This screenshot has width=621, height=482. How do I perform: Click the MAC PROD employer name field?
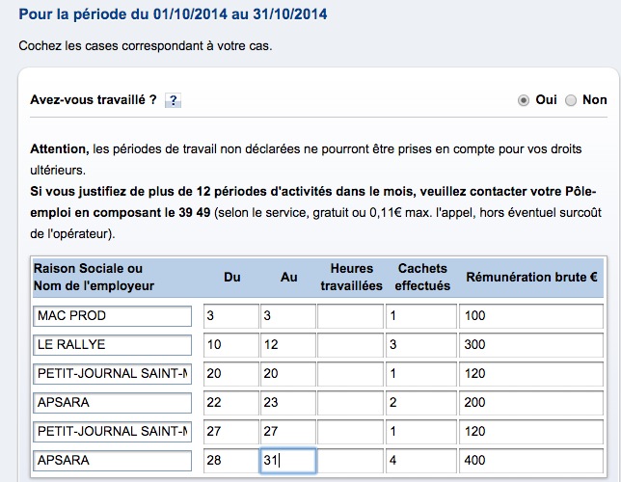tap(112, 315)
